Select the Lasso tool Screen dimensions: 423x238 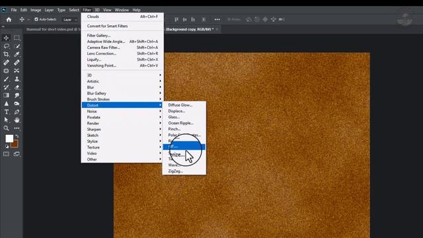pos(6,46)
